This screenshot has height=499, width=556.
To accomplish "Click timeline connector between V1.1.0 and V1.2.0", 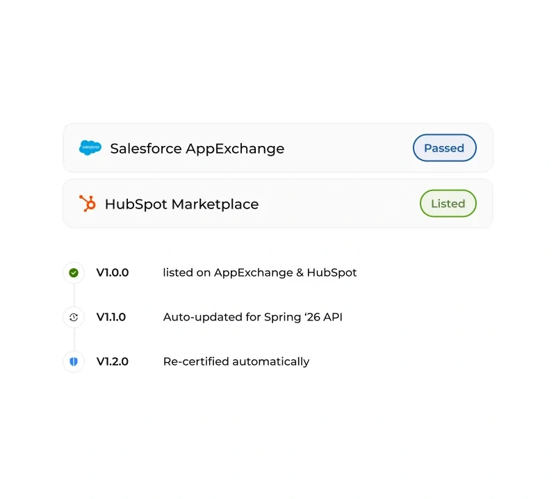I will coord(74,339).
